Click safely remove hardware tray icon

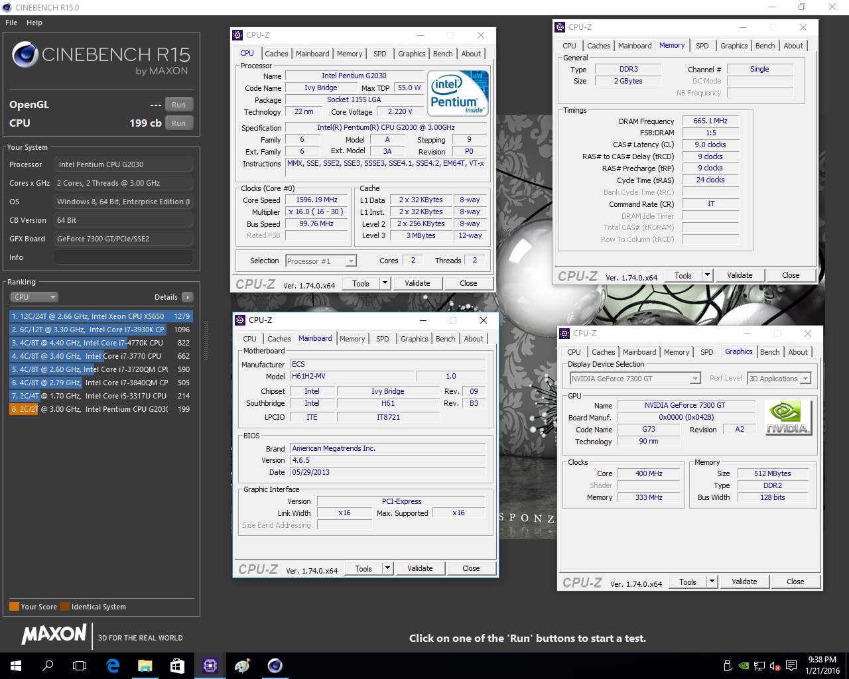click(x=728, y=666)
